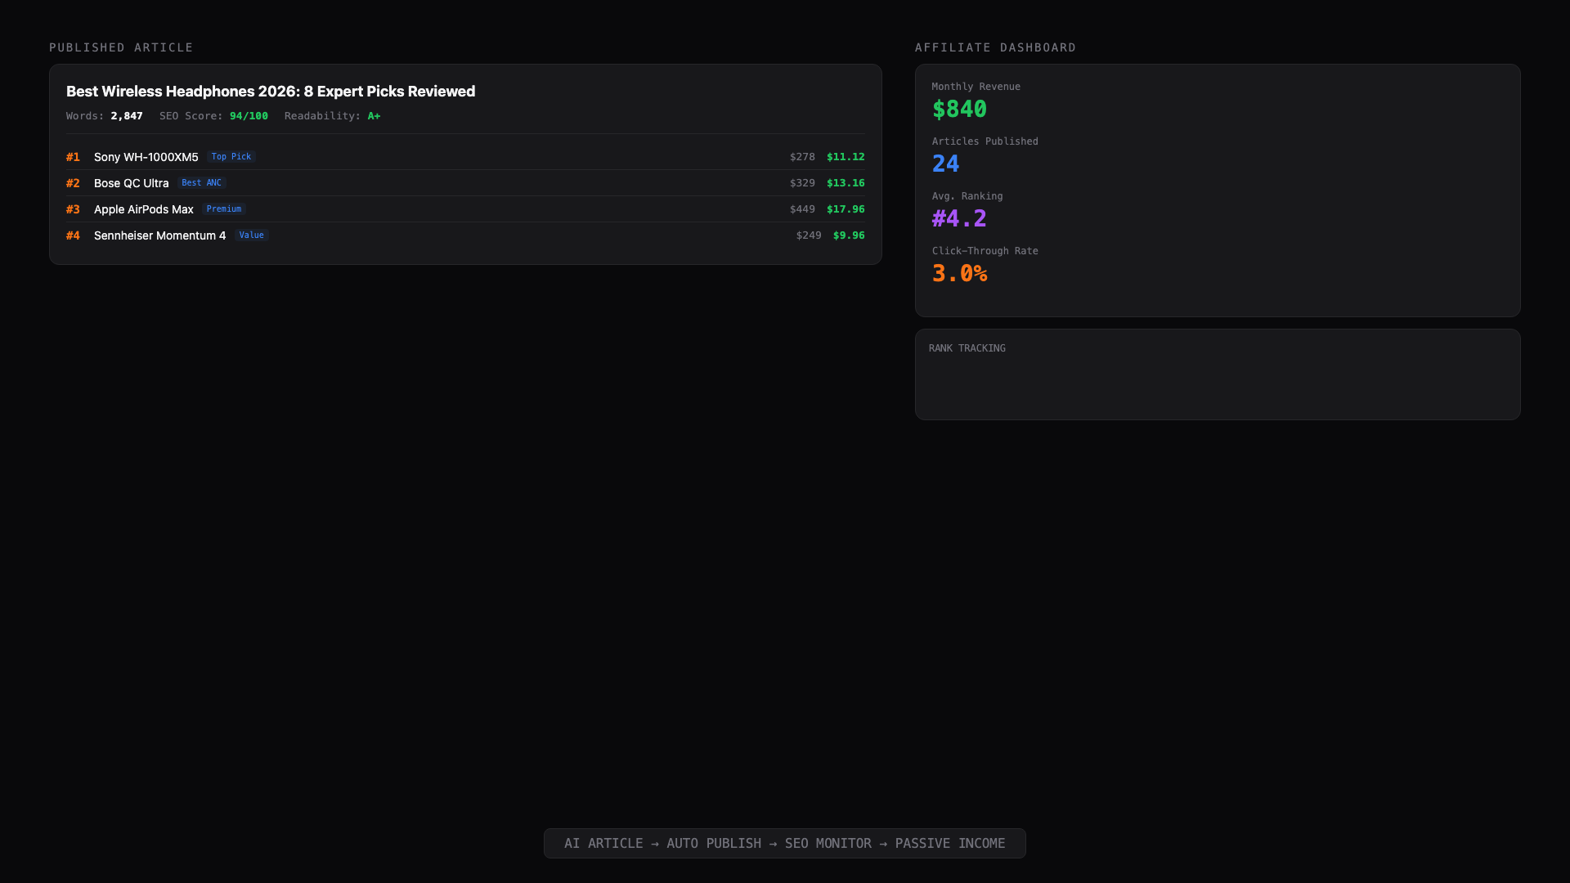Viewport: 1570px width, 883px height.
Task: Click the $11.12 commission amount
Action: 846,157
